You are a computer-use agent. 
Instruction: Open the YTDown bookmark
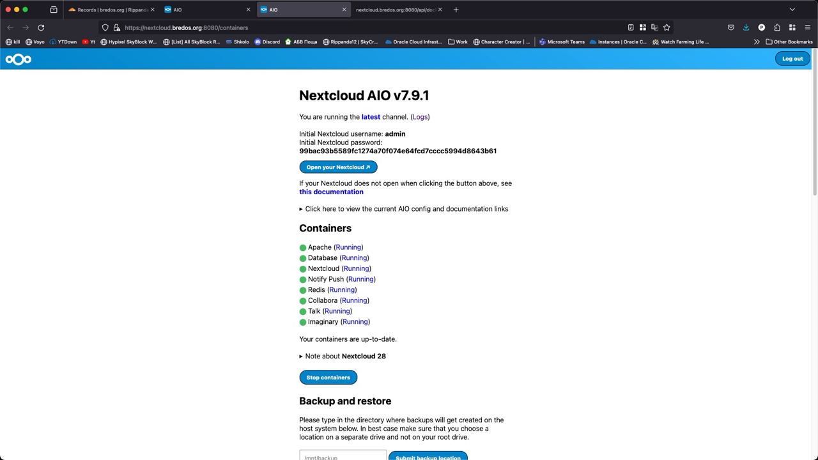[63, 42]
